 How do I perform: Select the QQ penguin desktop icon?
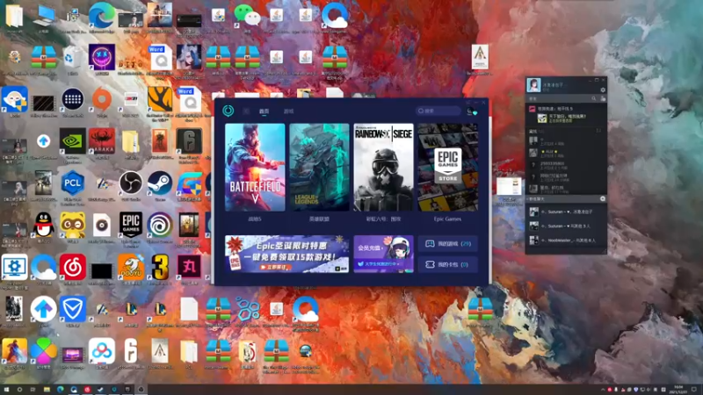click(43, 227)
